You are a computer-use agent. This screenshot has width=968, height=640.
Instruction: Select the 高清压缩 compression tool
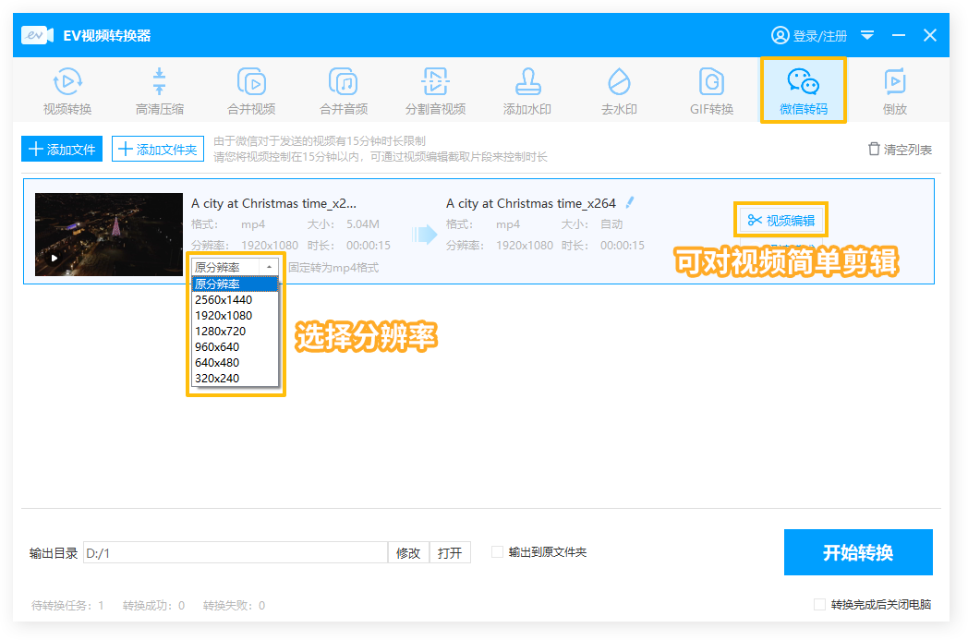click(160, 91)
